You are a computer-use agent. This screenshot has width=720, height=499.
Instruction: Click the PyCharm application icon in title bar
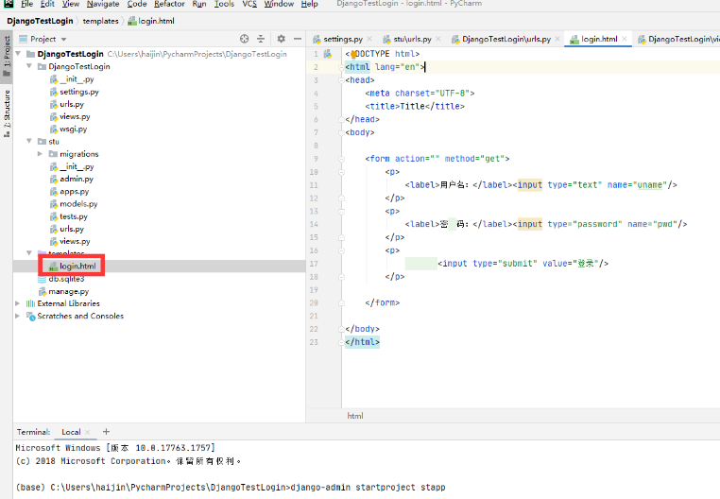tap(9, 4)
